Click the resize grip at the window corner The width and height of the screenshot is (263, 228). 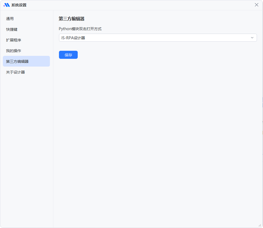[260, 225]
